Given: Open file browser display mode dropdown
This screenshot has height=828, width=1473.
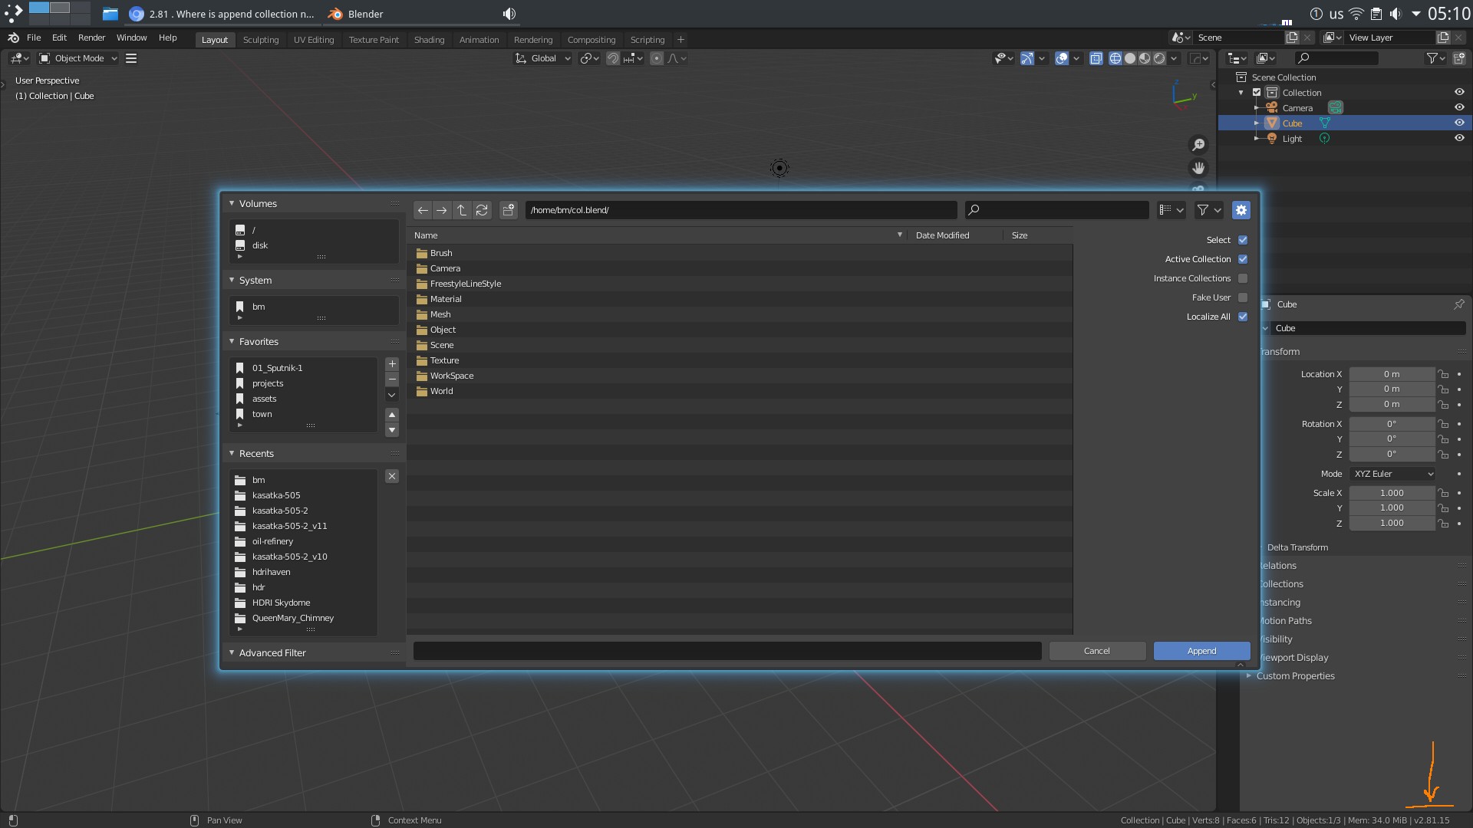Looking at the screenshot, I should coord(1171,210).
